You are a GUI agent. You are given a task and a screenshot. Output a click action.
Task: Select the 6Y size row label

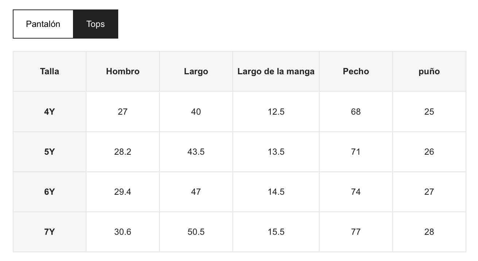pos(50,192)
